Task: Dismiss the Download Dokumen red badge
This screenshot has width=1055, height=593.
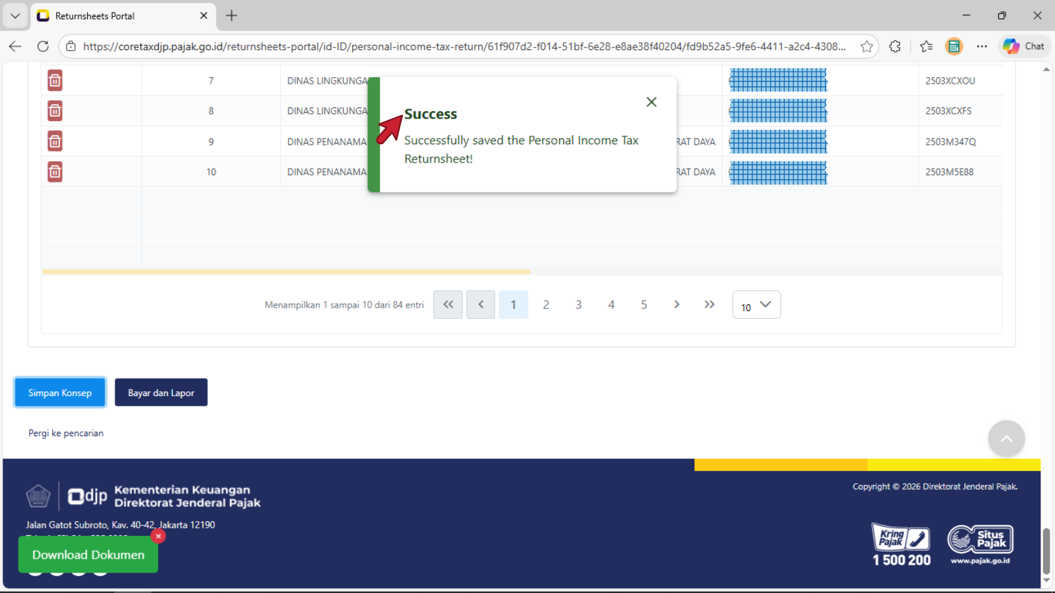Action: pos(158,536)
